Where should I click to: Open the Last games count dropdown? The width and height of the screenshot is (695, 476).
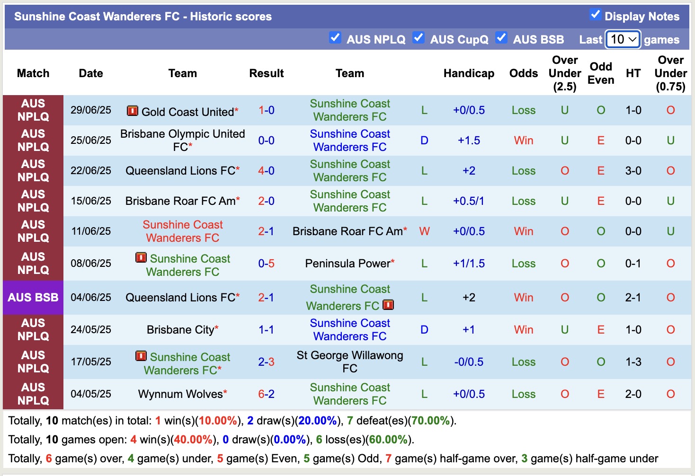623,39
